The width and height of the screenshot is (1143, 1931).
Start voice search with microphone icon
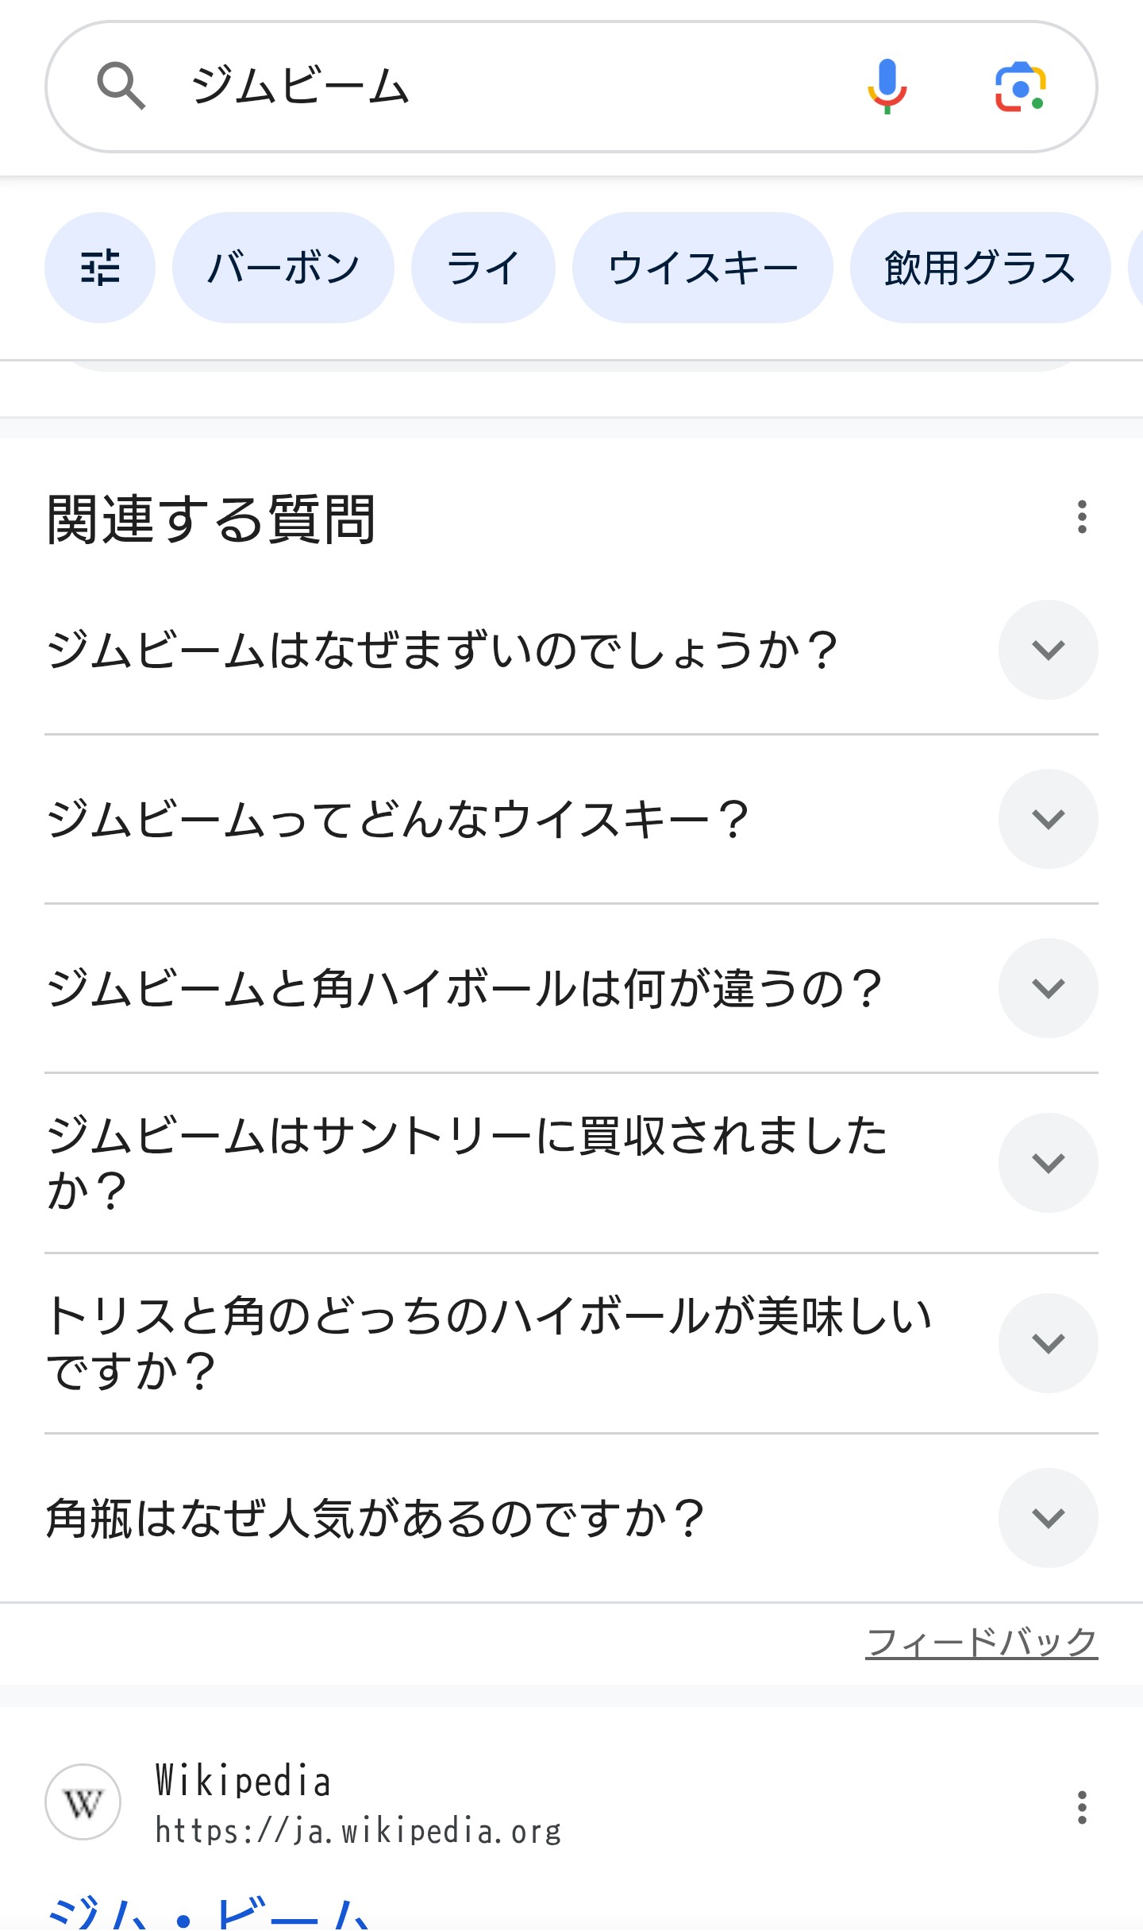point(887,86)
